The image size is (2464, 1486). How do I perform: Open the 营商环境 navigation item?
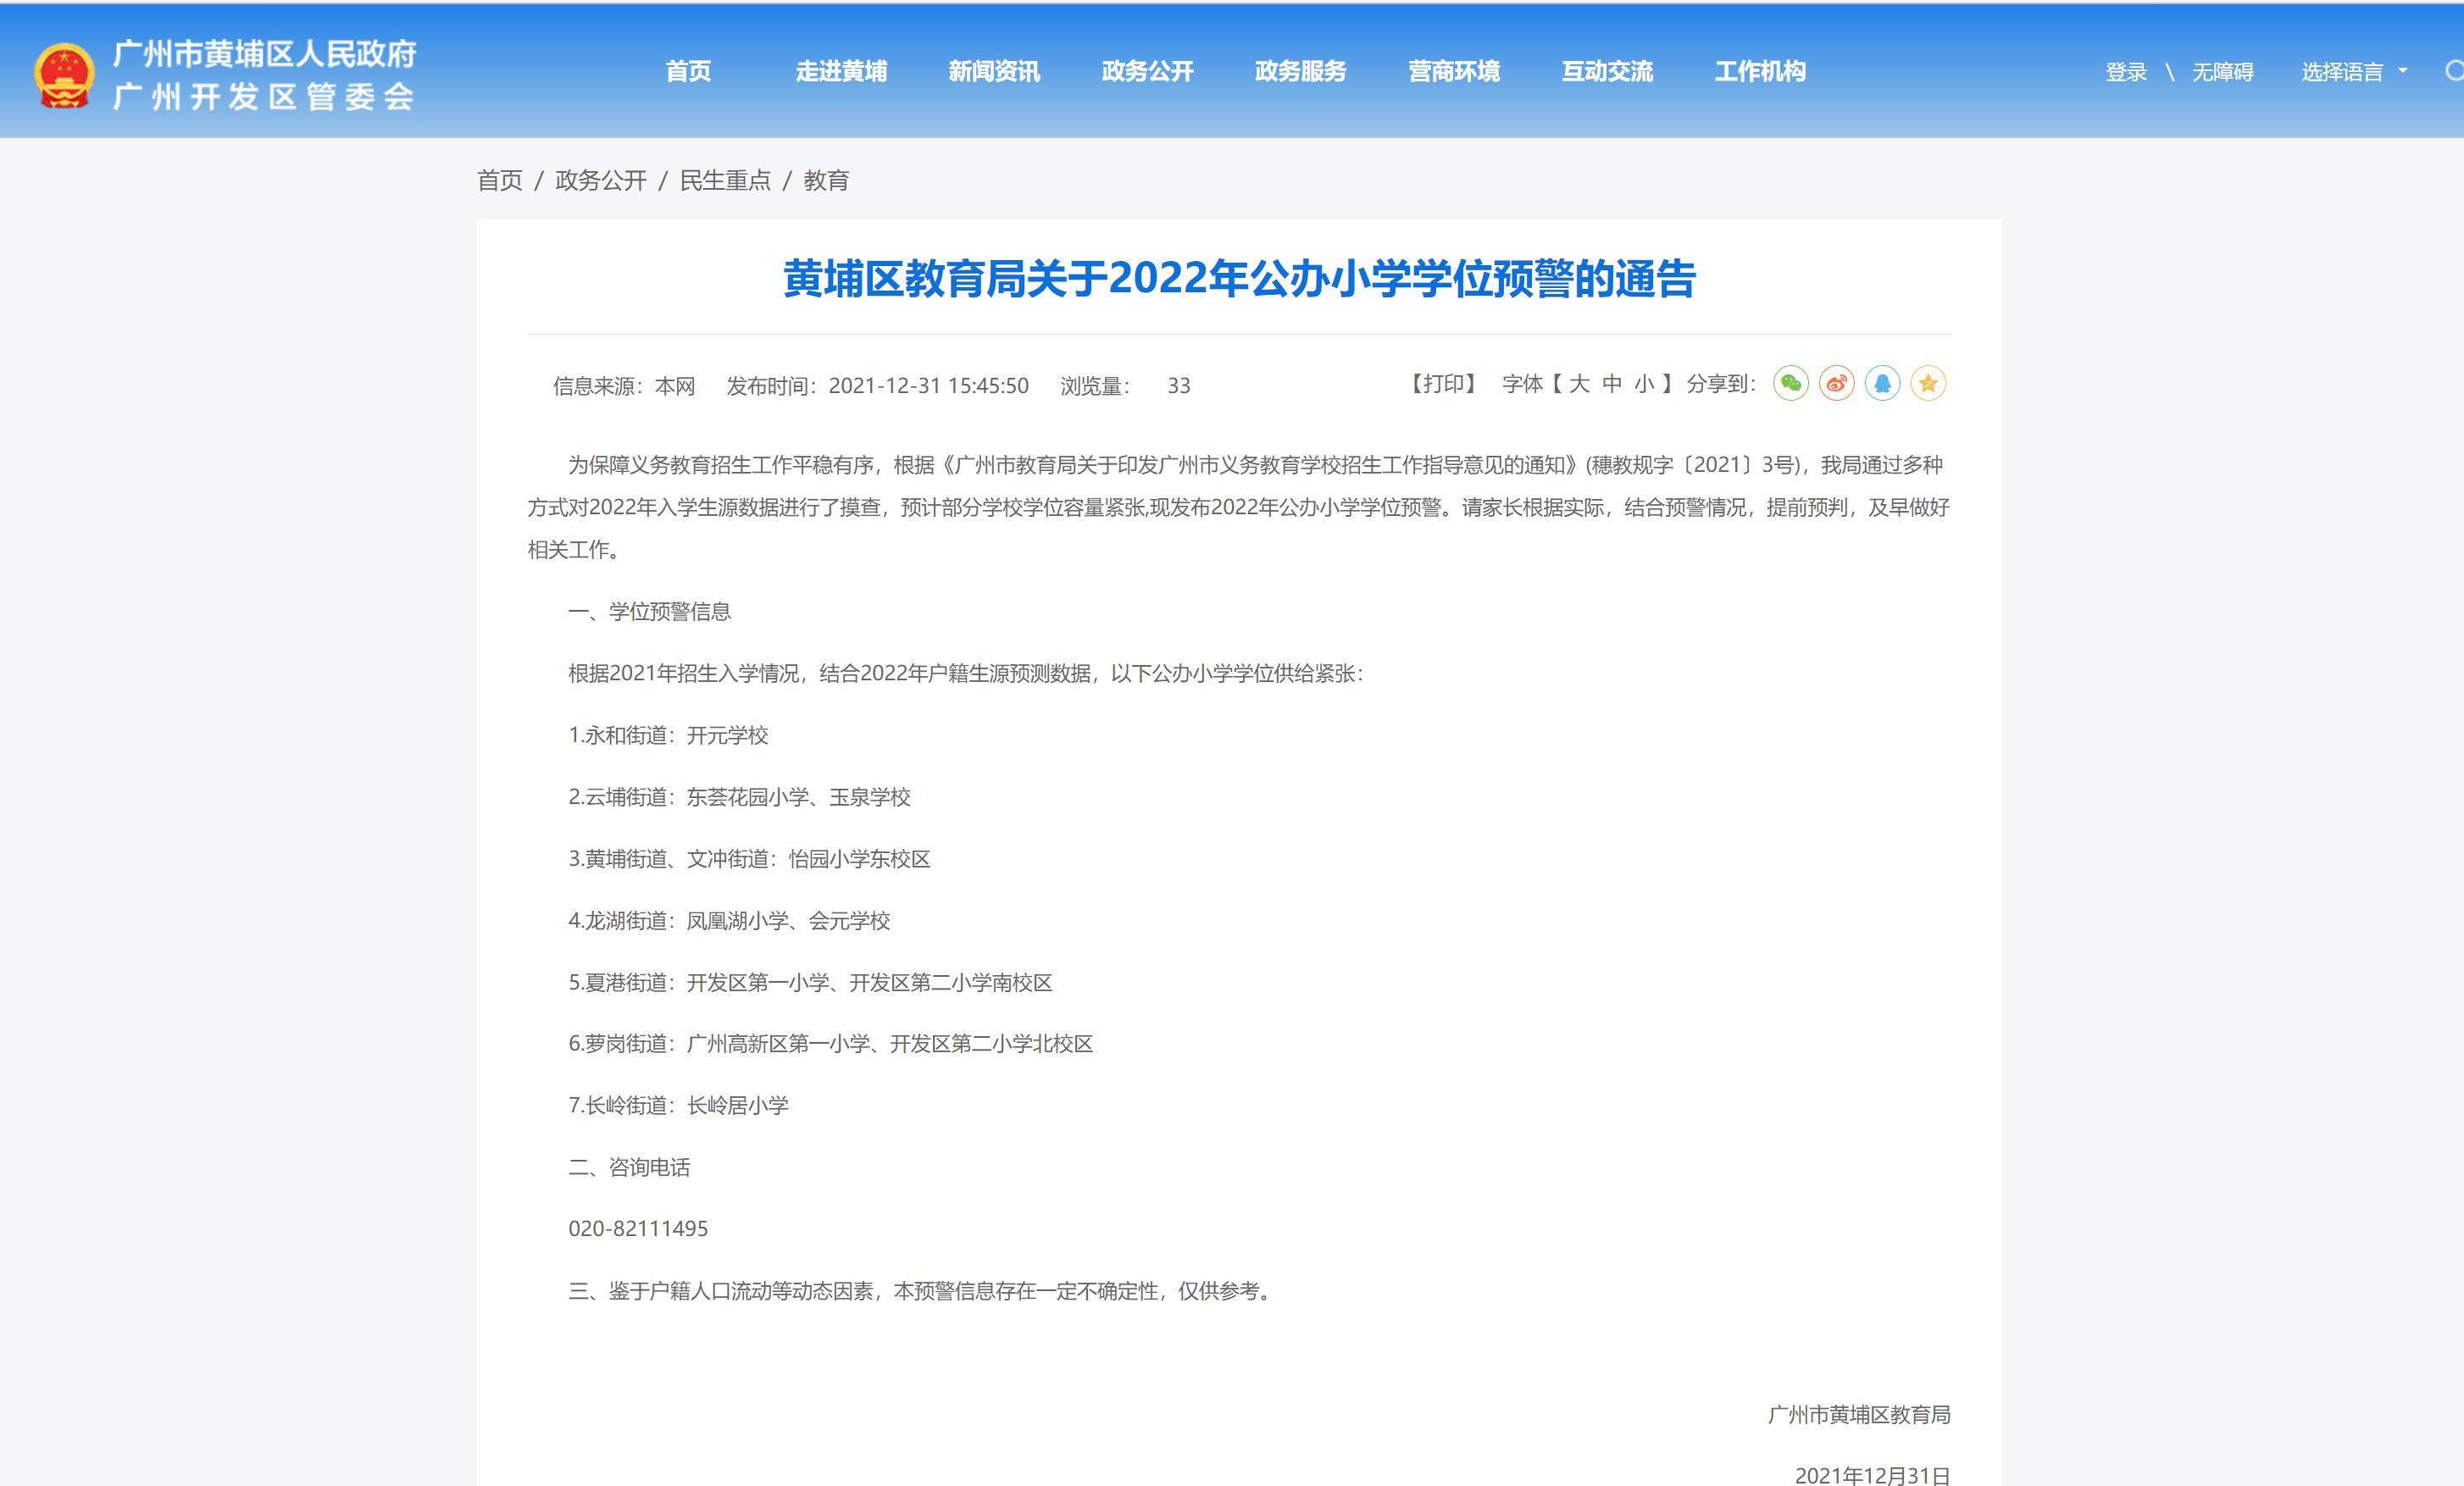(1454, 71)
